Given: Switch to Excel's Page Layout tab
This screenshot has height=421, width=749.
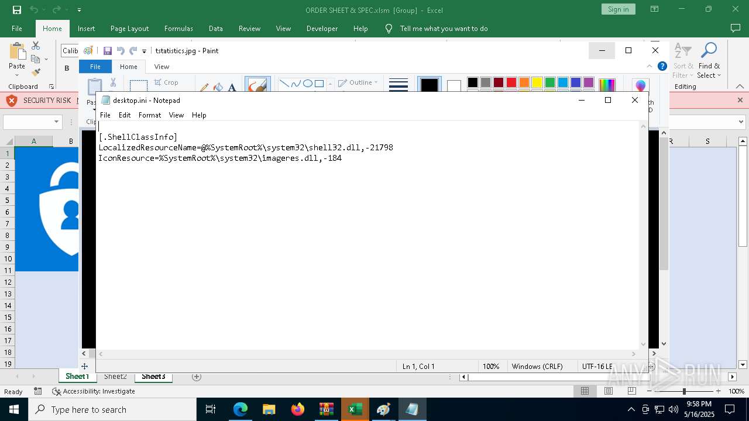Looking at the screenshot, I should tap(129, 29).
